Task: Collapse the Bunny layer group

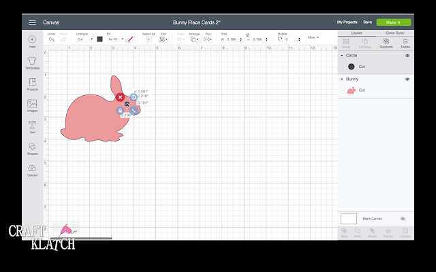Action: coord(342,80)
